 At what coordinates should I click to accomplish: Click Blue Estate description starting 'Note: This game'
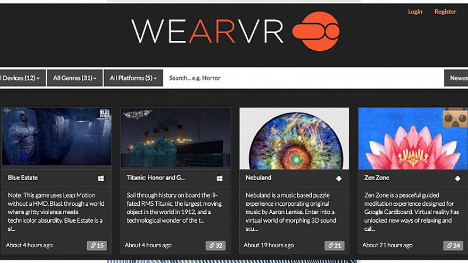click(56, 212)
